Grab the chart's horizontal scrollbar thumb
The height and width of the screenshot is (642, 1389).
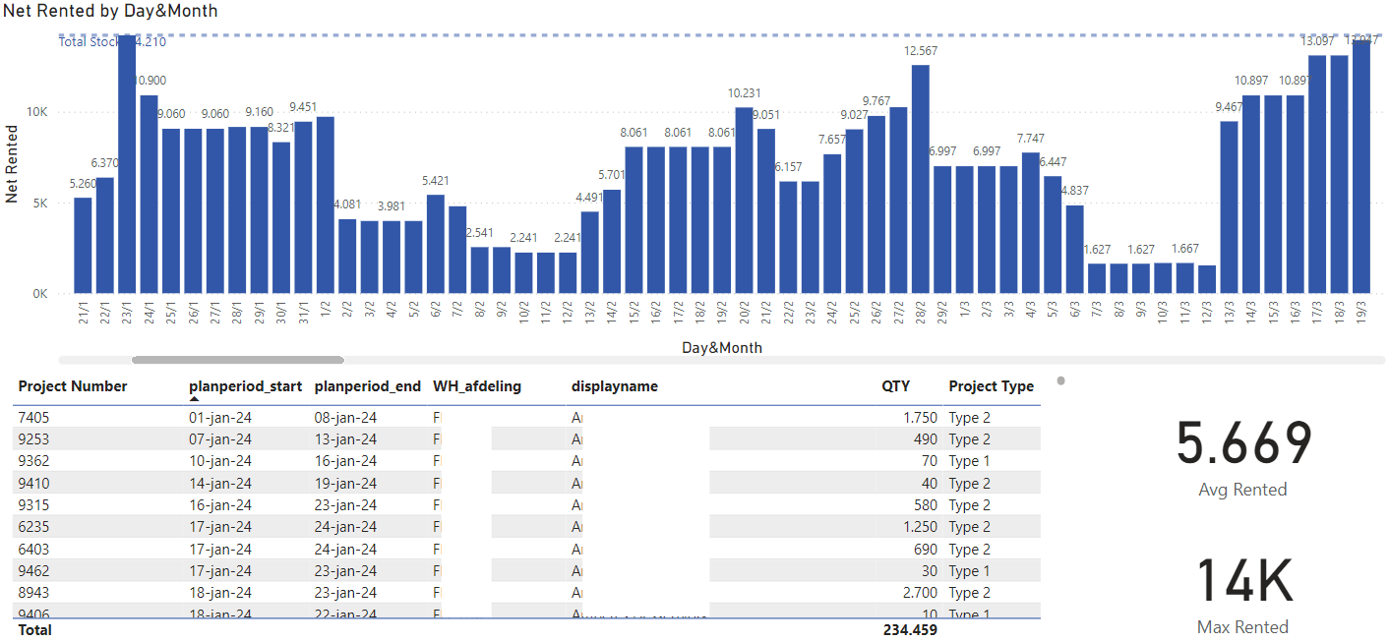click(238, 361)
